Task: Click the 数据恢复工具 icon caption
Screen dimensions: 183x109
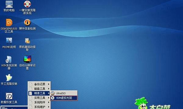Action: coord(9,102)
